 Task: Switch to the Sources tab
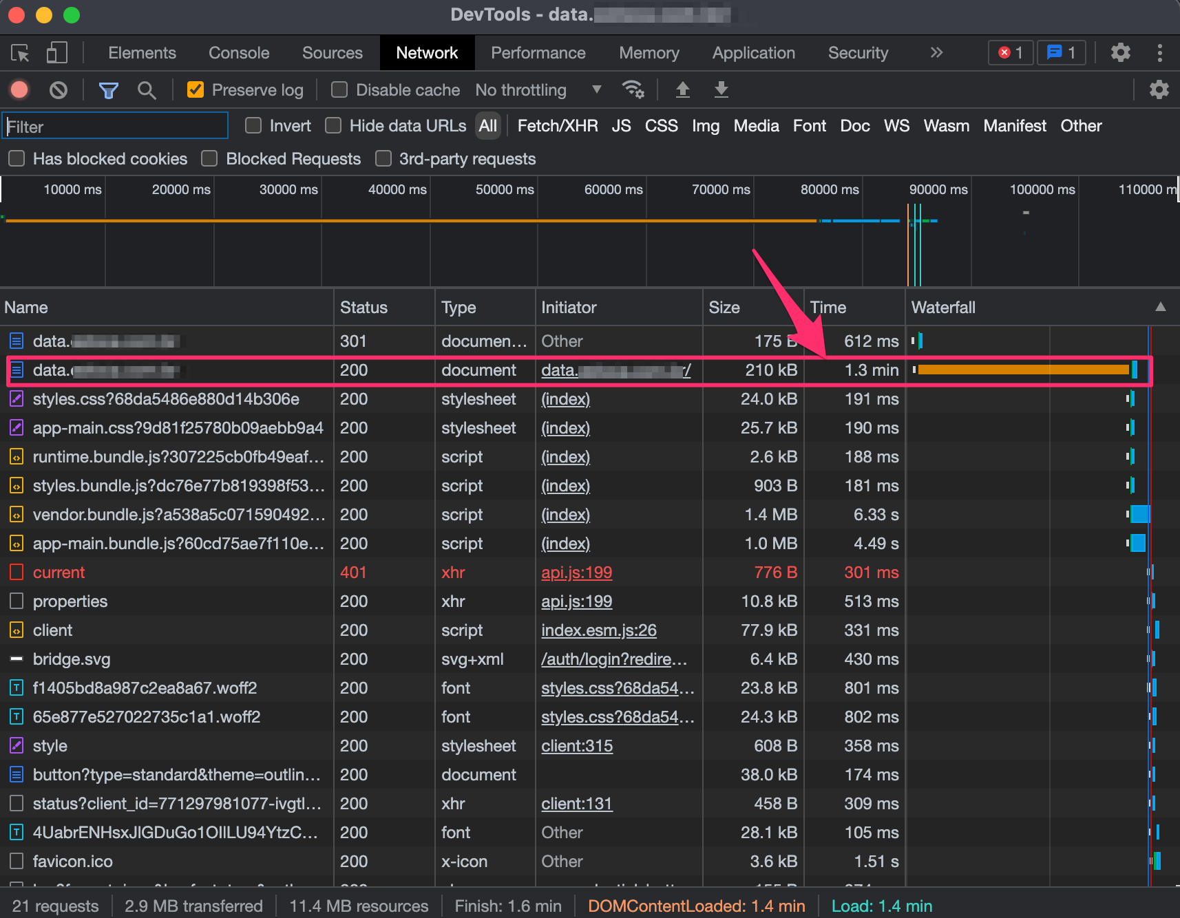click(x=333, y=53)
